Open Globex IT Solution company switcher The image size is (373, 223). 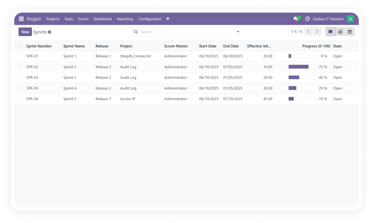[328, 19]
